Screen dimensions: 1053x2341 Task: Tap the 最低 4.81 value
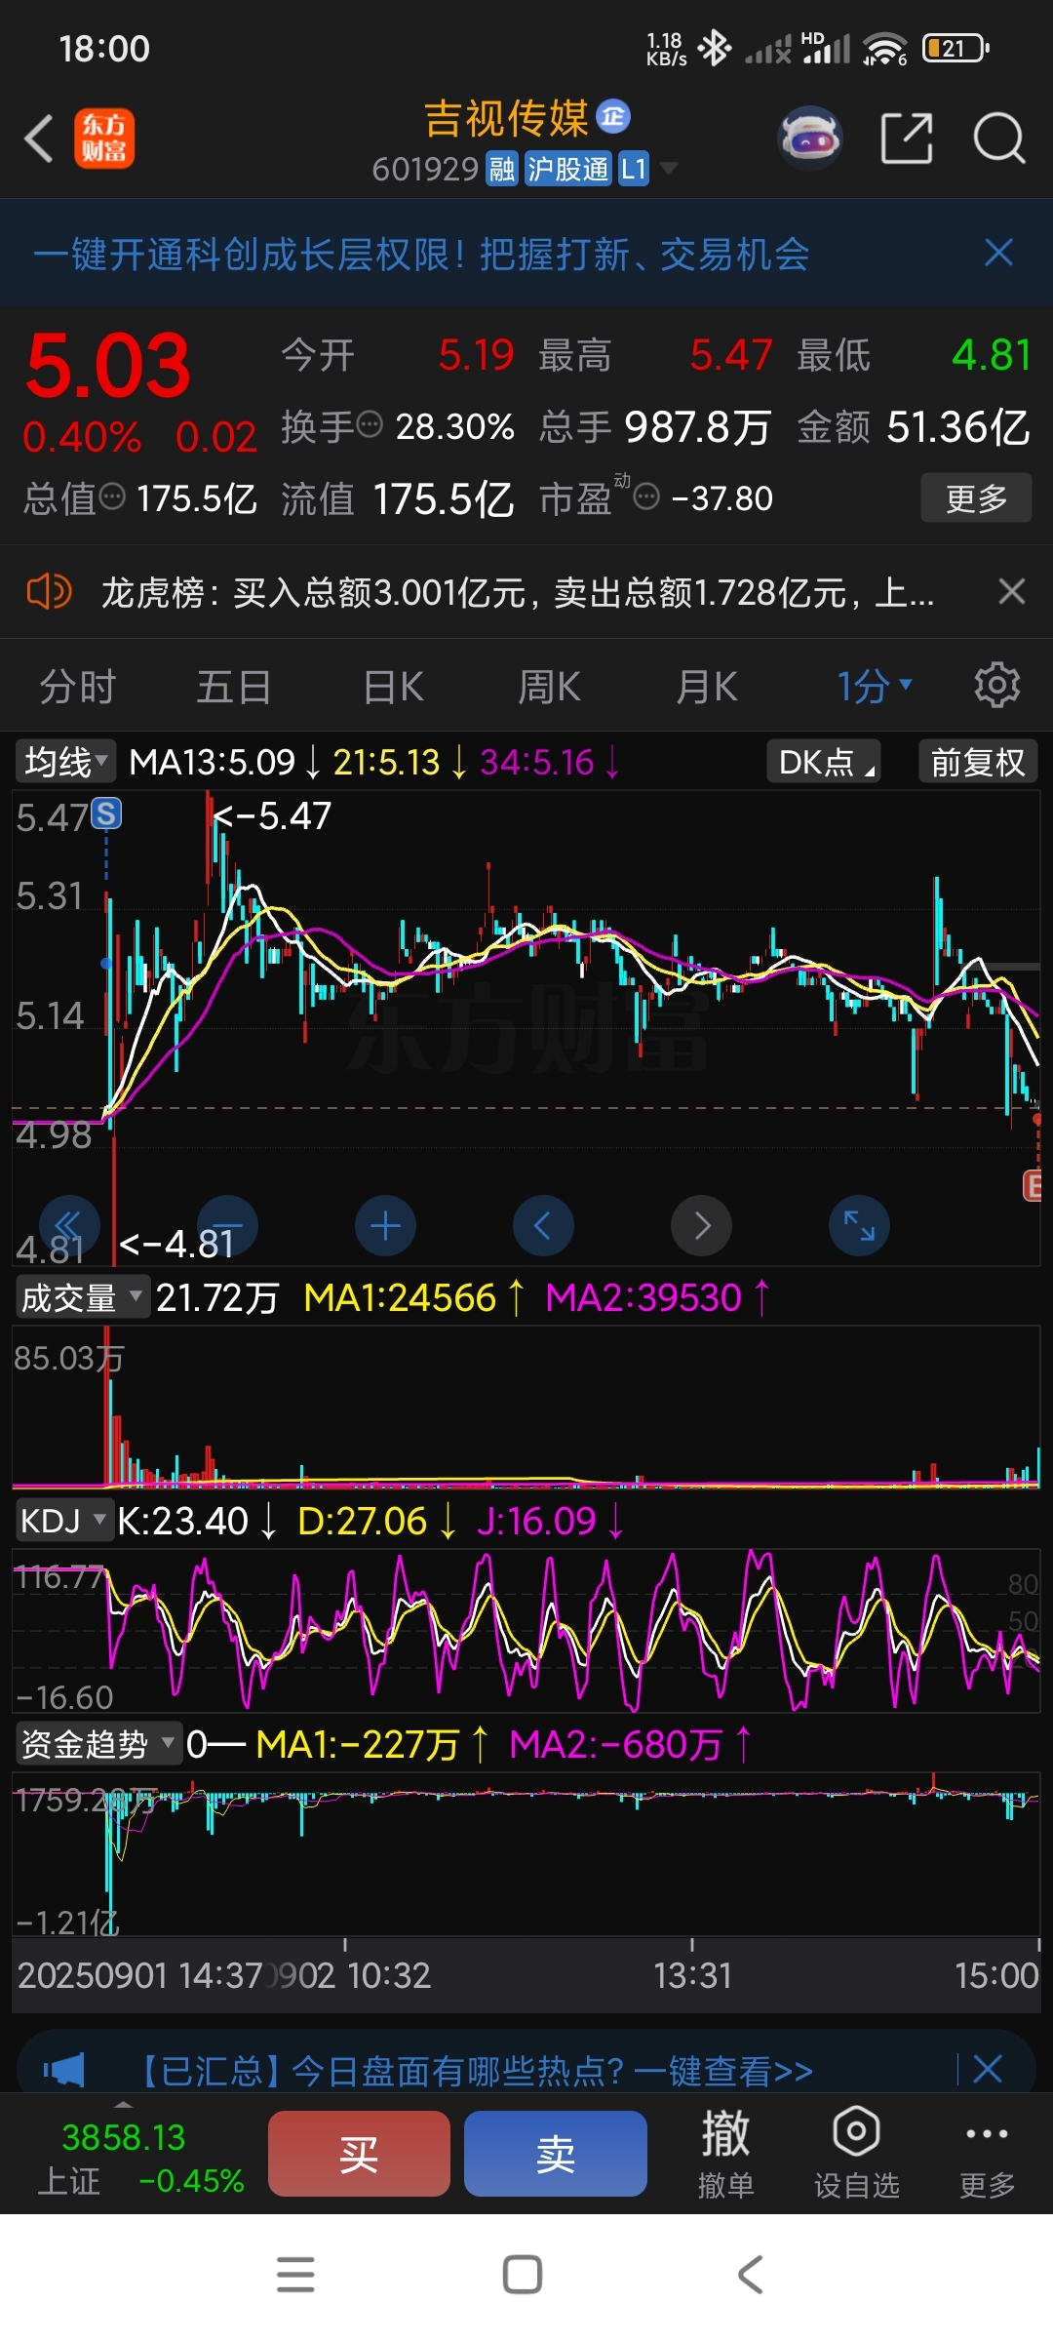coord(992,355)
